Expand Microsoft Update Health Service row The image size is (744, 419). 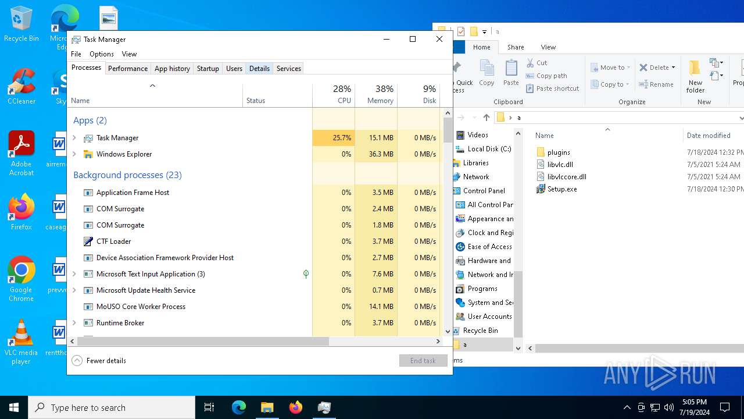click(x=74, y=290)
